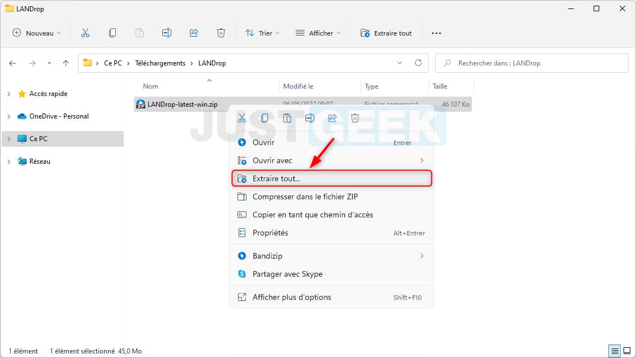Go back with the left arrow button

[x=12, y=63]
